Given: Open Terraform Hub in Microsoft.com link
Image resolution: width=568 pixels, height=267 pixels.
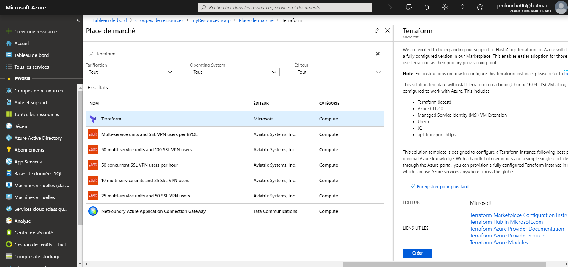Looking at the screenshot, I should [x=506, y=222].
